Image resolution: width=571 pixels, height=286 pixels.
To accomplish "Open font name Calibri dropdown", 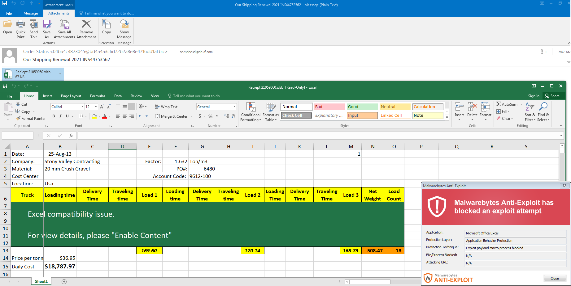I will [82, 107].
